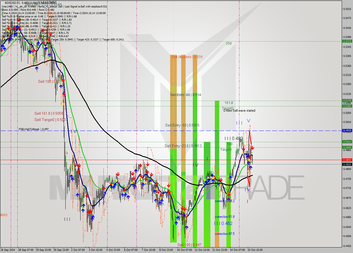Click the 'Sell Target2 | 0.503' label

point(50,120)
